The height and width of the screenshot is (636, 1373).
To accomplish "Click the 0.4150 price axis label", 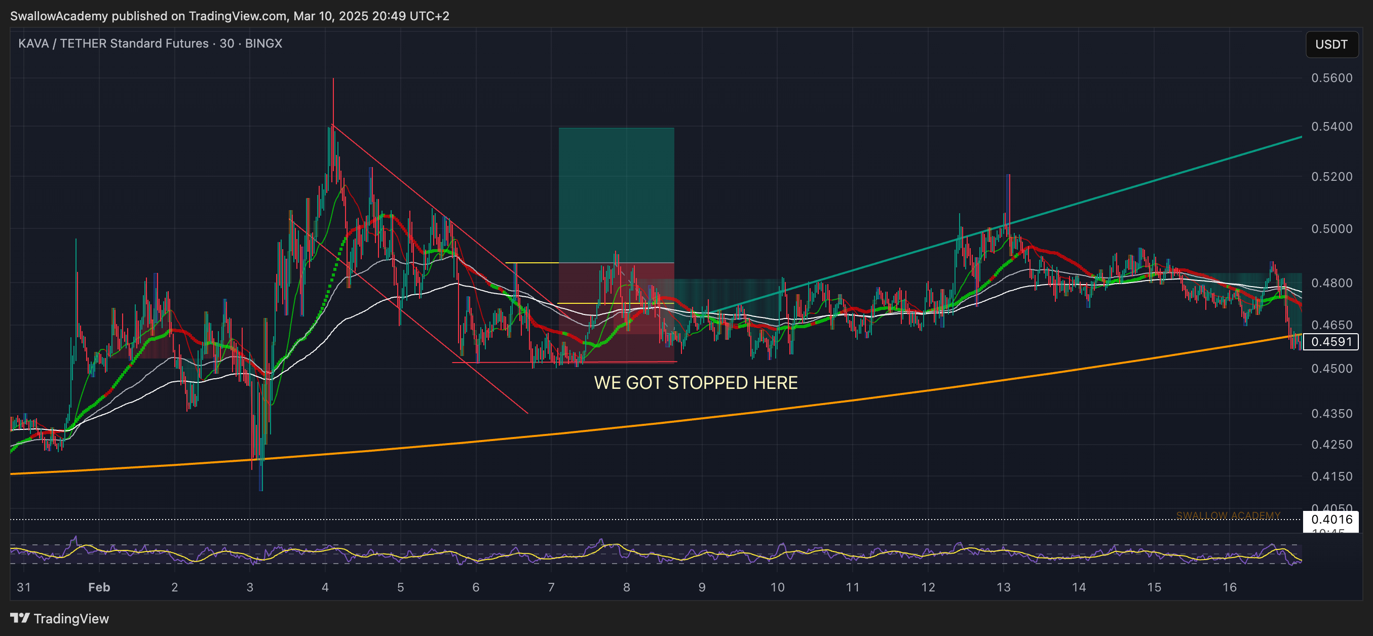I will point(1331,476).
